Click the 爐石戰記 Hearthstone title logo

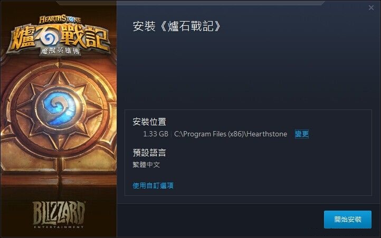(x=59, y=36)
